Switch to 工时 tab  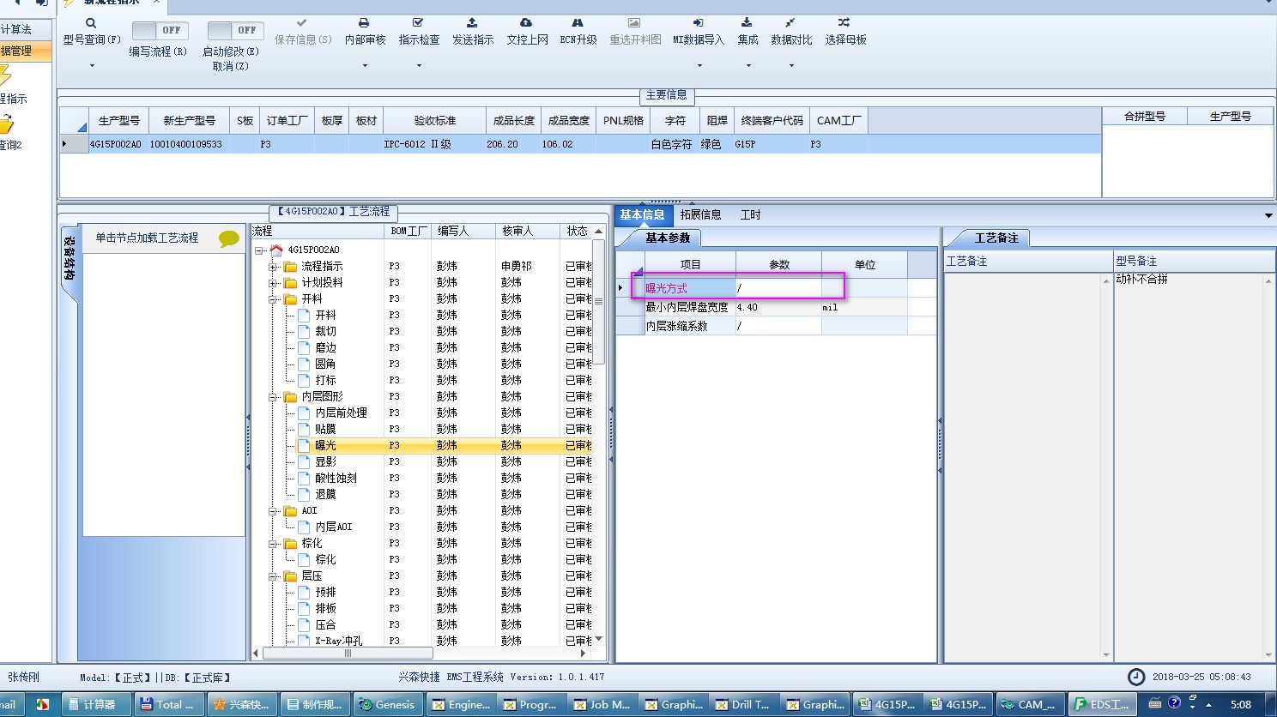(750, 215)
